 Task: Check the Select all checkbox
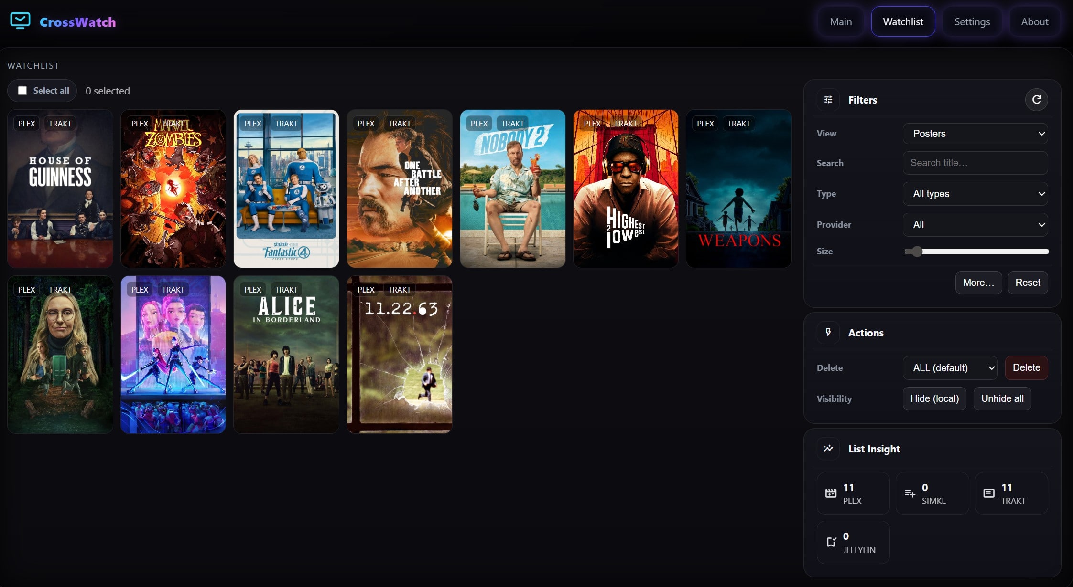tap(22, 91)
